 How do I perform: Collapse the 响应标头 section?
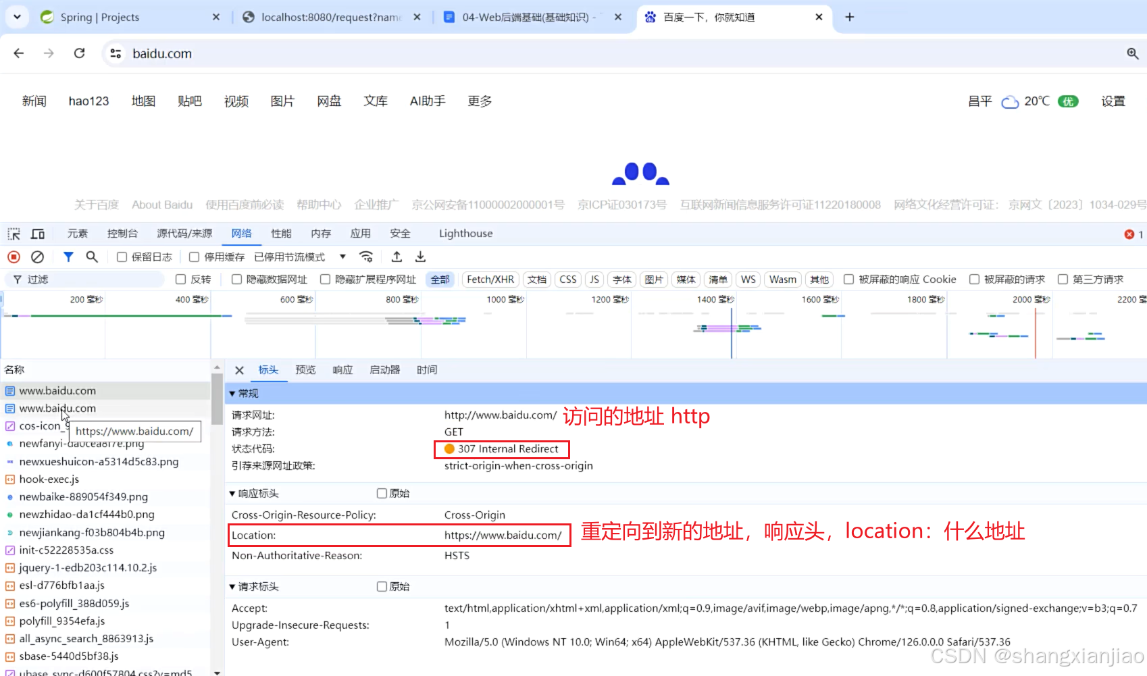[x=232, y=494]
